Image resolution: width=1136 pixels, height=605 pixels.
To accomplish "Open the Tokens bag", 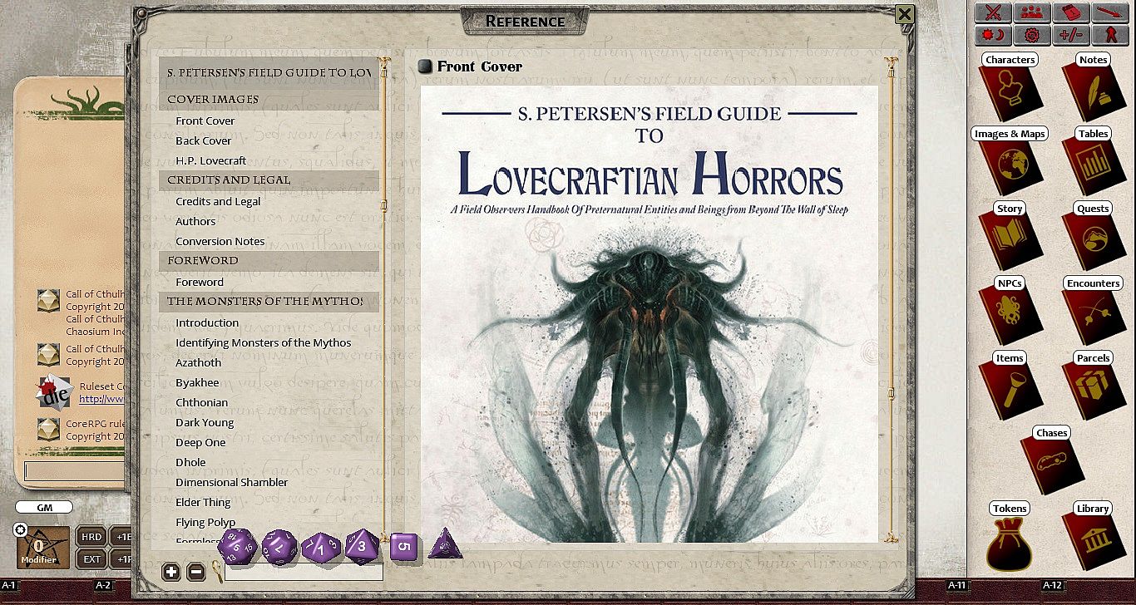I will click(x=1010, y=537).
